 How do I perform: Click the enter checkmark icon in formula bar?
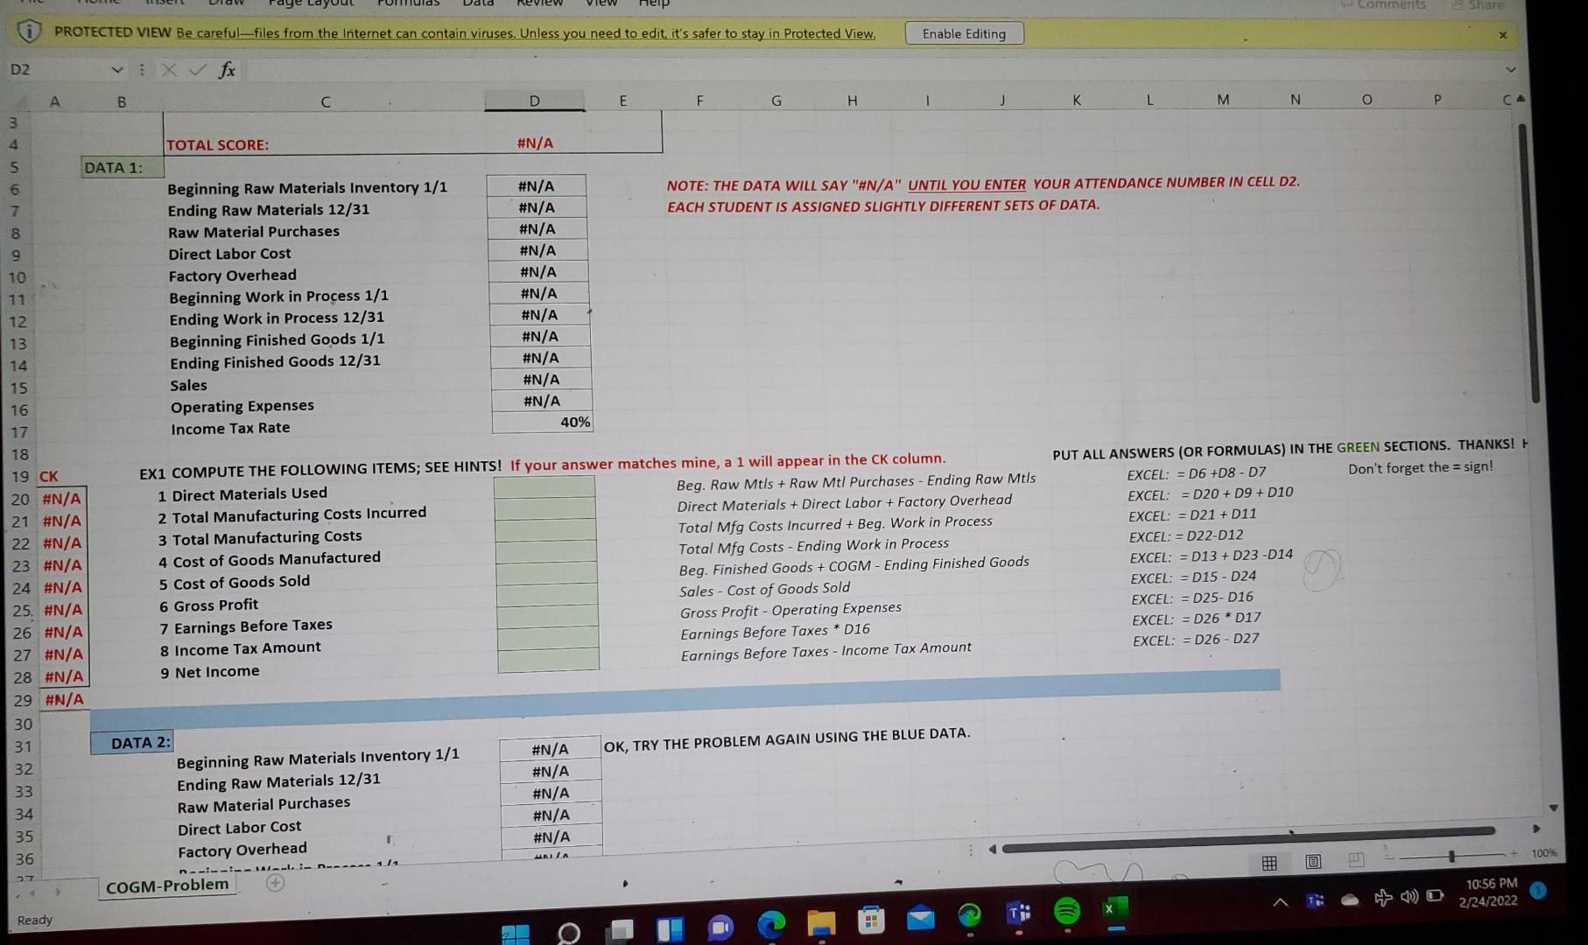[198, 70]
